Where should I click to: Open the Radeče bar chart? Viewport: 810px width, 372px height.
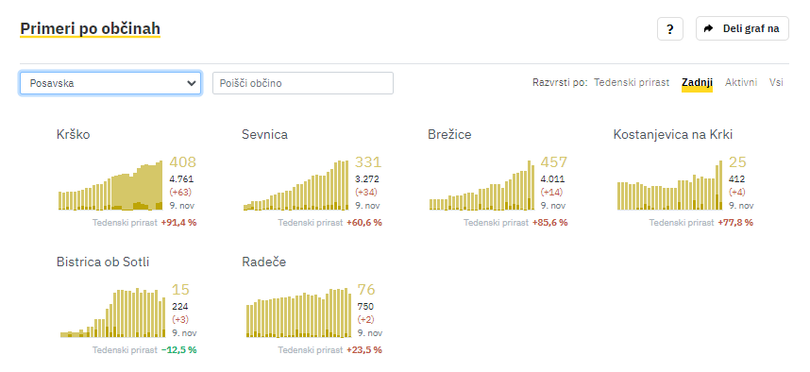(x=298, y=313)
